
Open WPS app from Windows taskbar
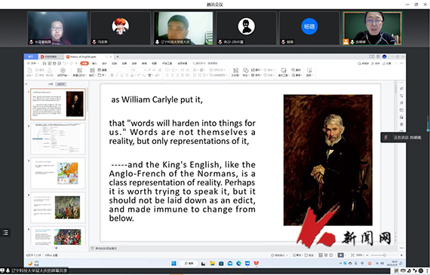click(x=256, y=263)
